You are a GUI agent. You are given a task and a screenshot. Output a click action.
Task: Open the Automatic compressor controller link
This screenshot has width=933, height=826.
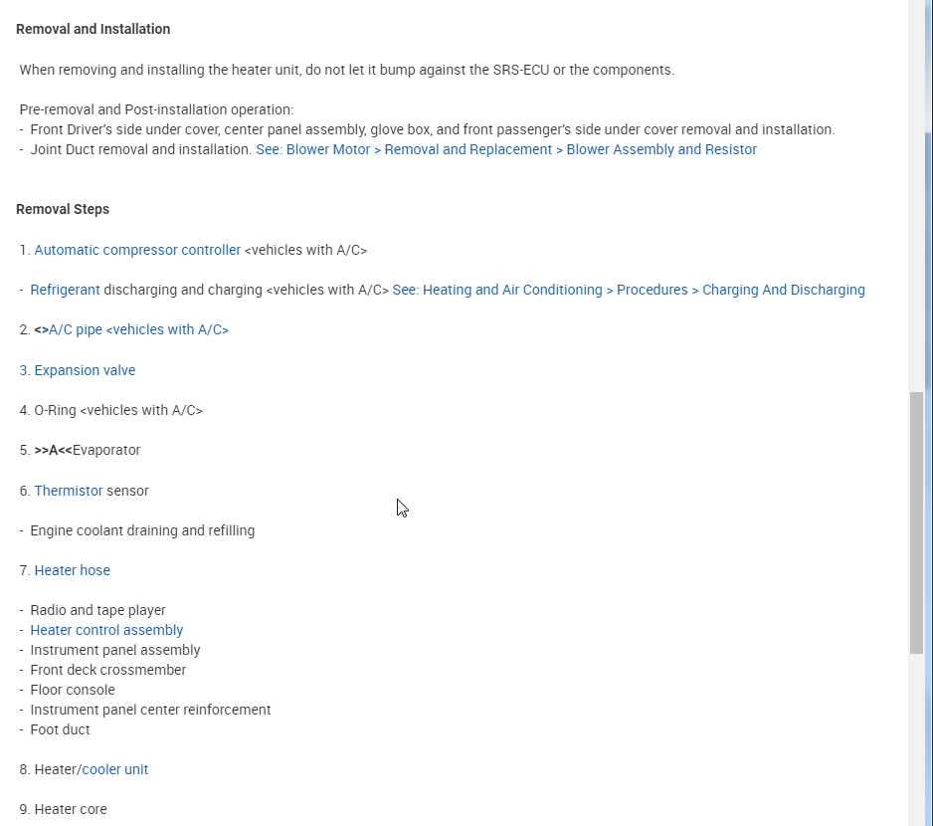[x=137, y=250]
